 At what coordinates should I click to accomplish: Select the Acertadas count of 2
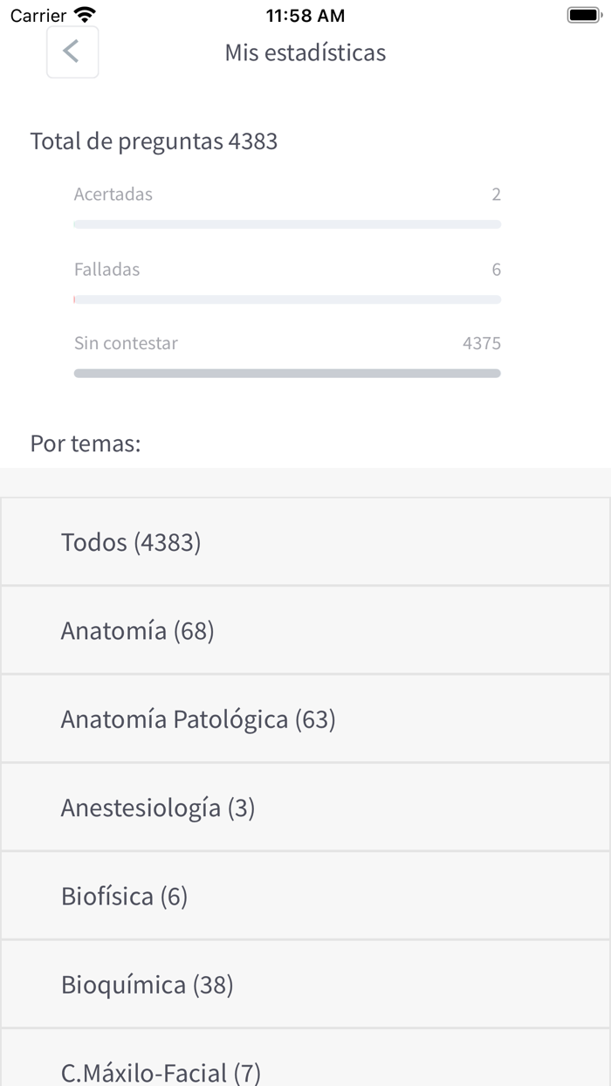pyautogui.click(x=497, y=194)
